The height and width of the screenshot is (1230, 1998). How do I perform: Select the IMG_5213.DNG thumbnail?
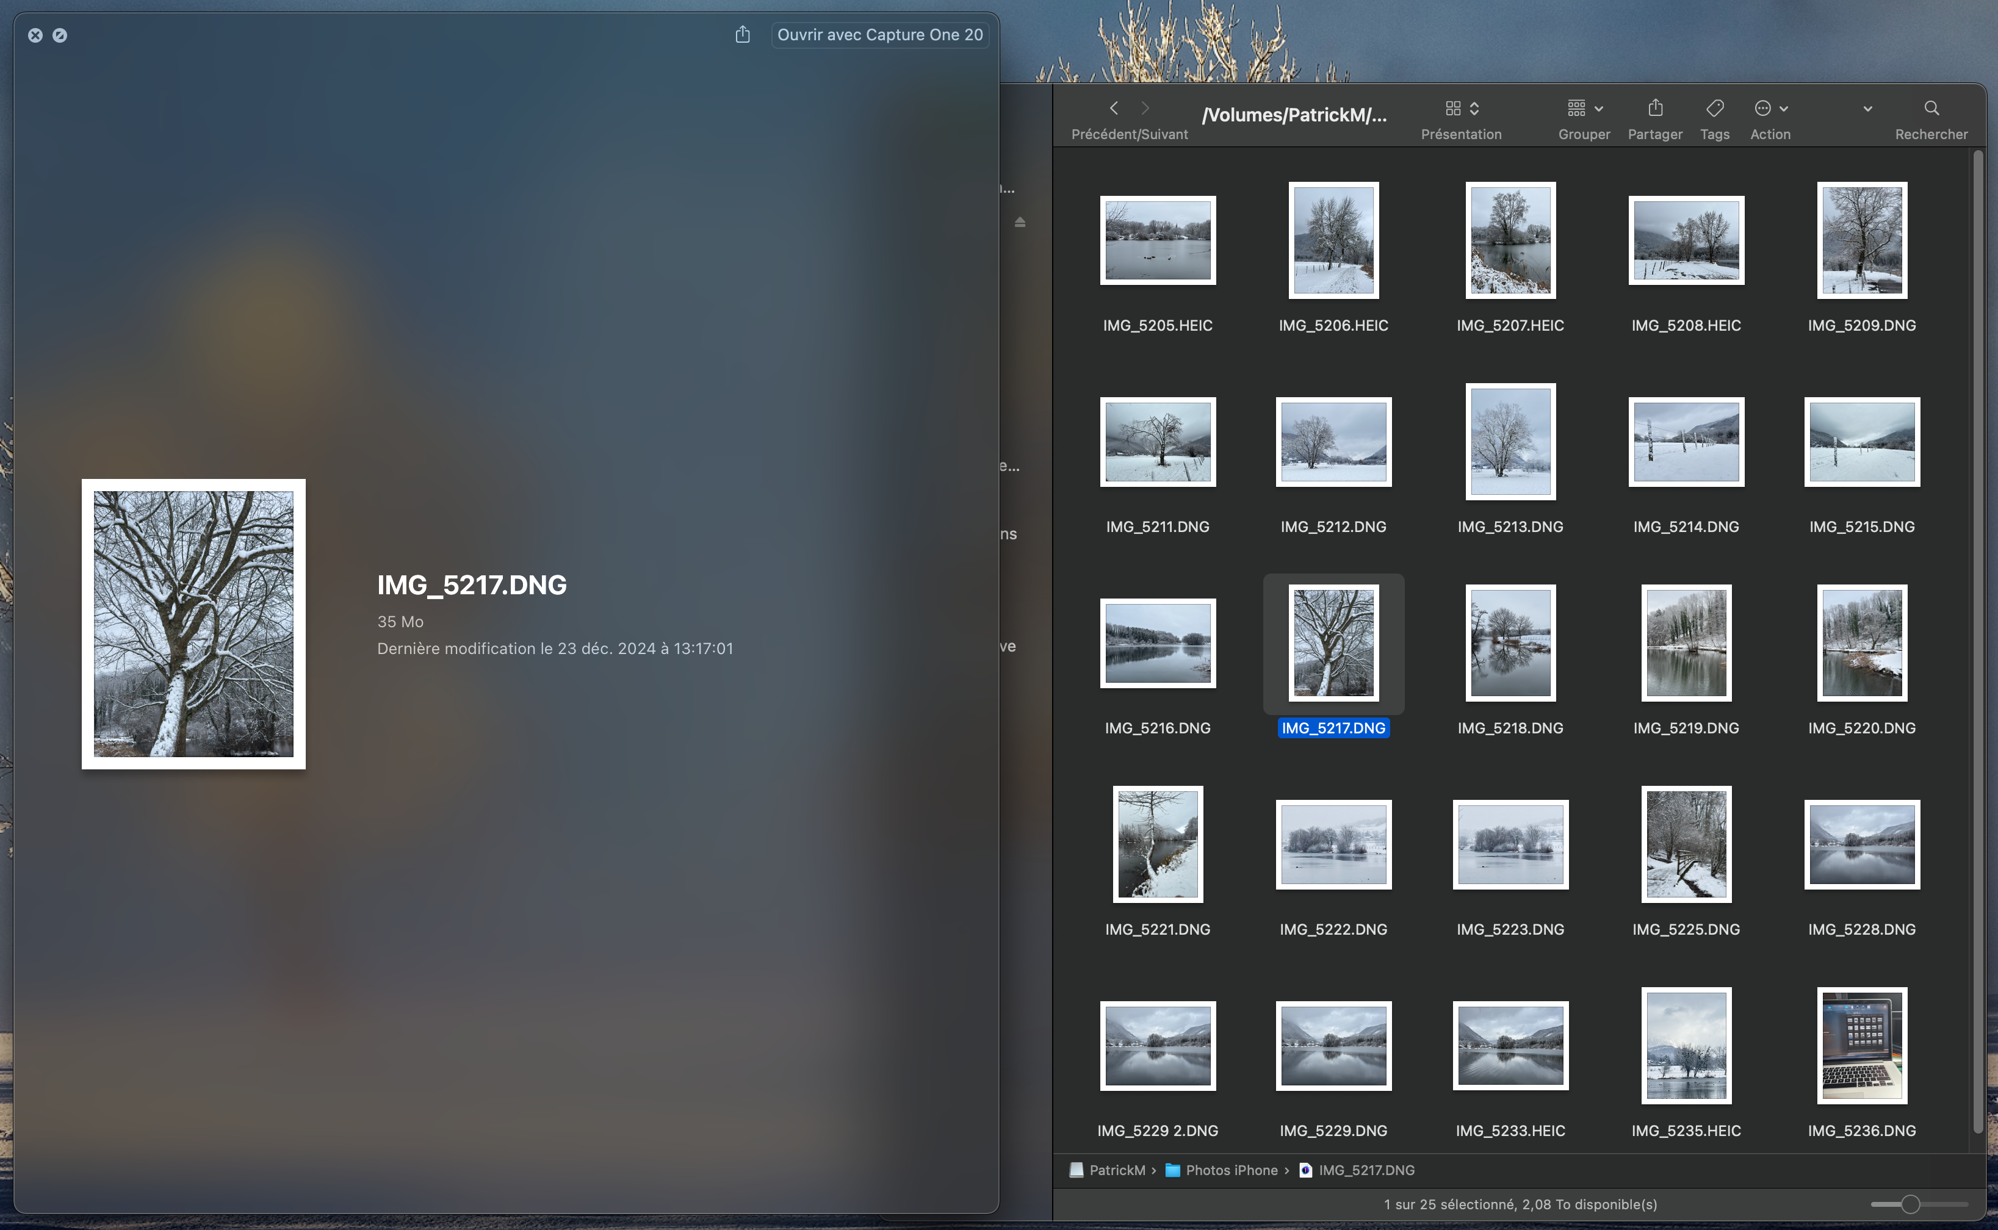point(1510,442)
